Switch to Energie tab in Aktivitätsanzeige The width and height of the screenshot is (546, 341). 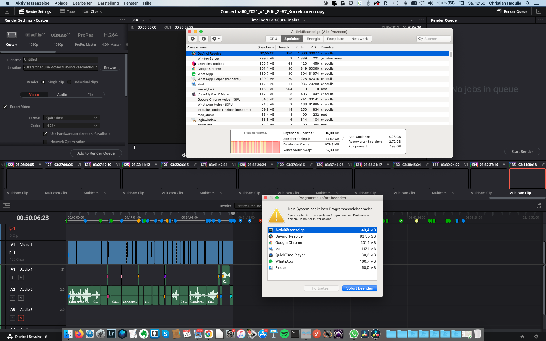click(x=313, y=39)
